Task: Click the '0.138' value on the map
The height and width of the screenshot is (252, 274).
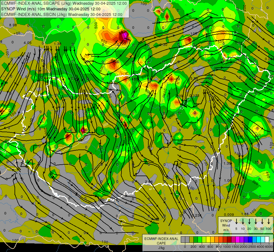Action: [x=194, y=96]
